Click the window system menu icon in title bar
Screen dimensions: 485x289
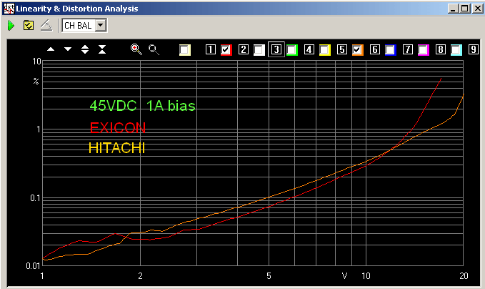pyautogui.click(x=9, y=8)
